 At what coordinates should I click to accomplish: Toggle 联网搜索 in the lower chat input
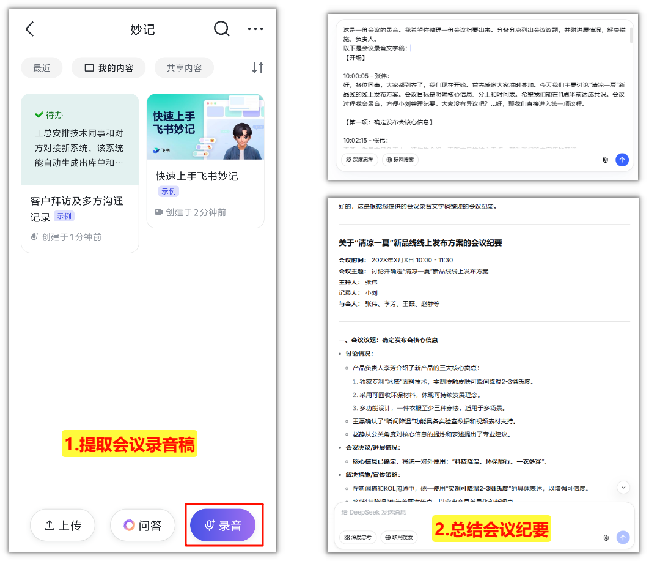pos(399,537)
